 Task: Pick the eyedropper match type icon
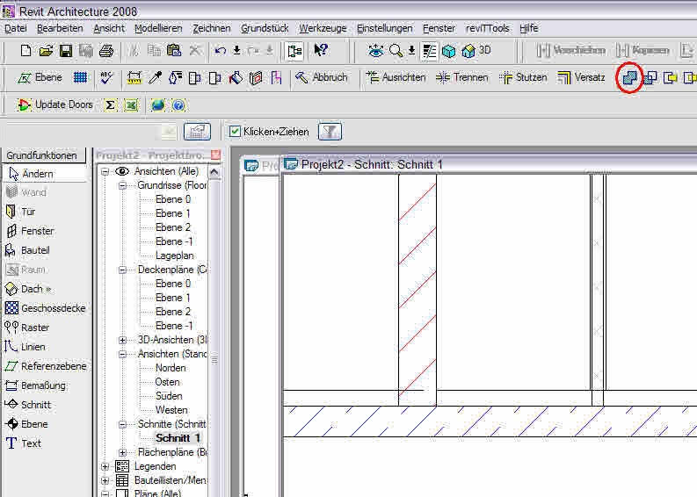pyautogui.click(x=156, y=78)
